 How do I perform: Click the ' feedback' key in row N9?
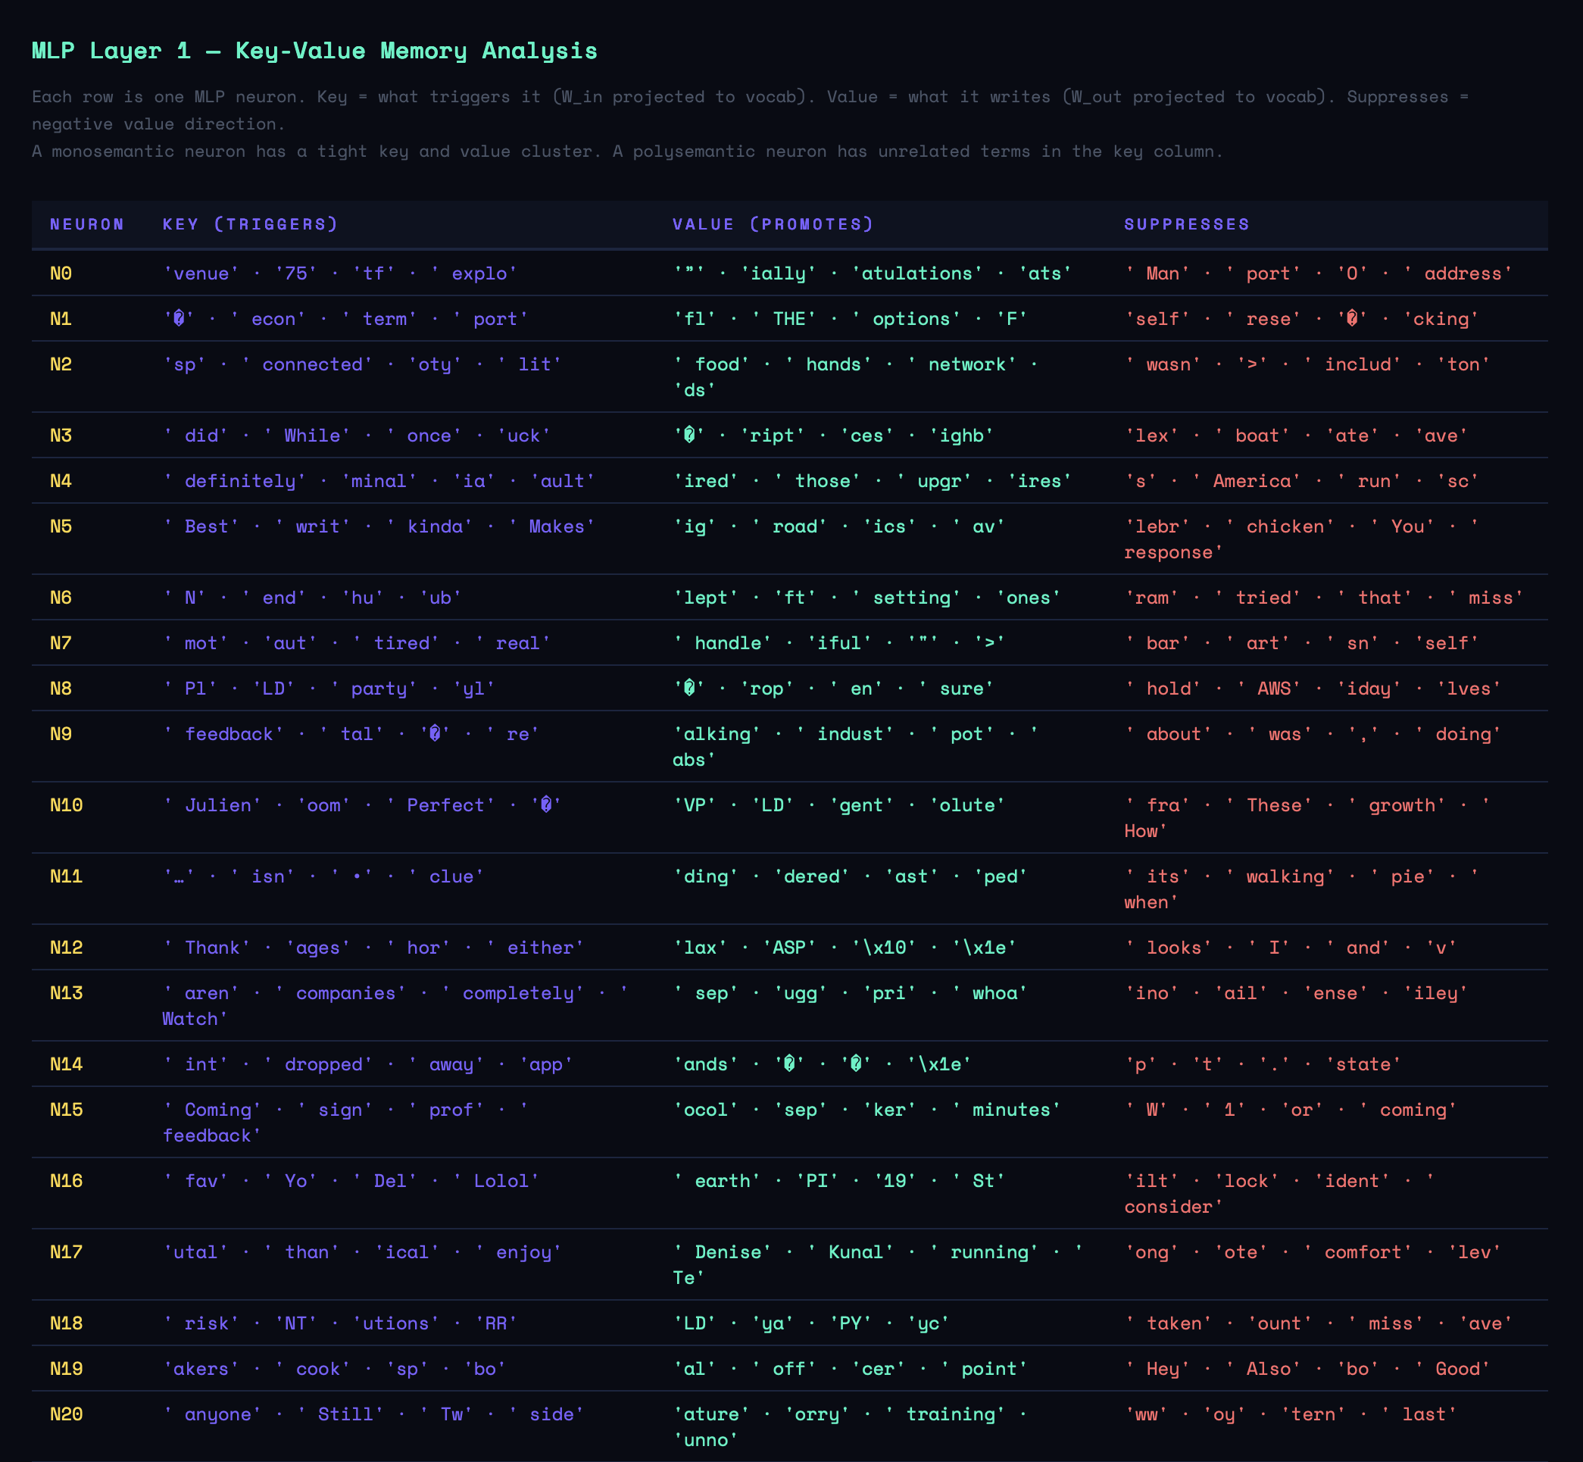pyautogui.click(x=223, y=734)
